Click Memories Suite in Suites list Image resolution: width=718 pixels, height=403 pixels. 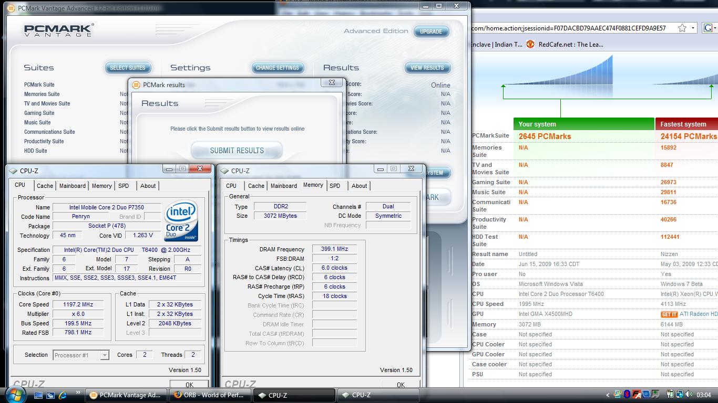click(42, 94)
